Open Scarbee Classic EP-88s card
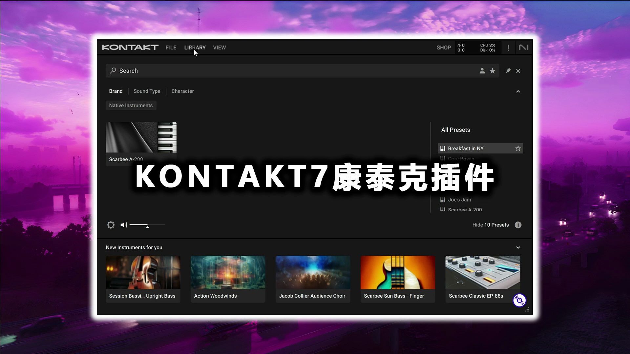The image size is (630, 354). [x=483, y=279]
